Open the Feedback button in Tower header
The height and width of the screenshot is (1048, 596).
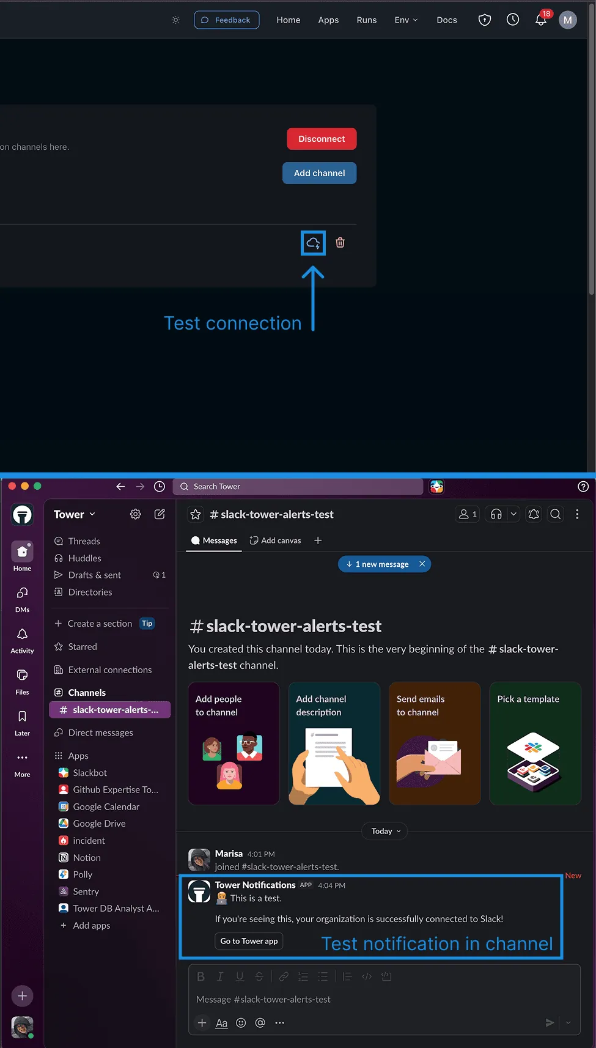pyautogui.click(x=227, y=20)
